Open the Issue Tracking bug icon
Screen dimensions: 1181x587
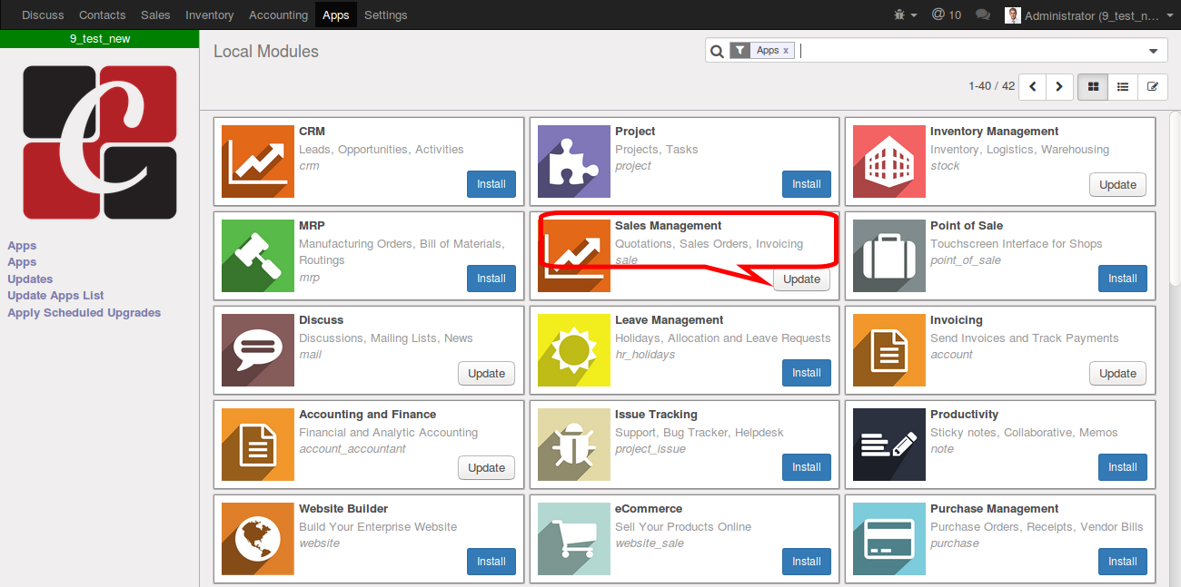pyautogui.click(x=573, y=445)
